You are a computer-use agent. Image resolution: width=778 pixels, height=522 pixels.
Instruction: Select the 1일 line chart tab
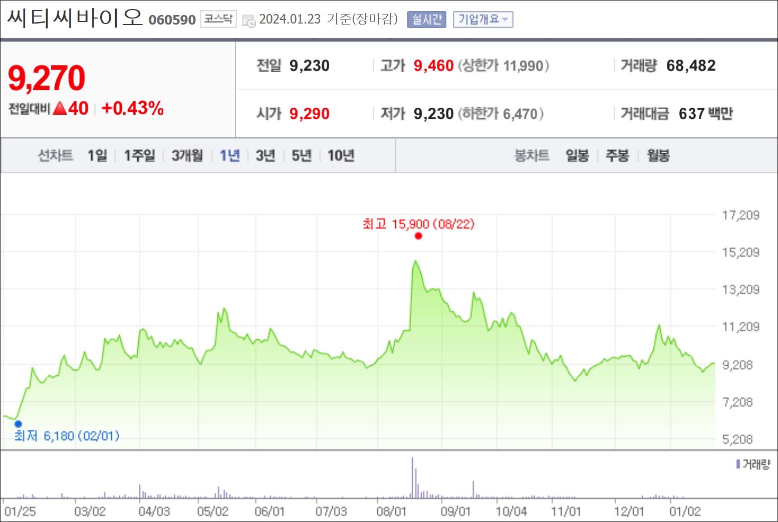point(97,156)
